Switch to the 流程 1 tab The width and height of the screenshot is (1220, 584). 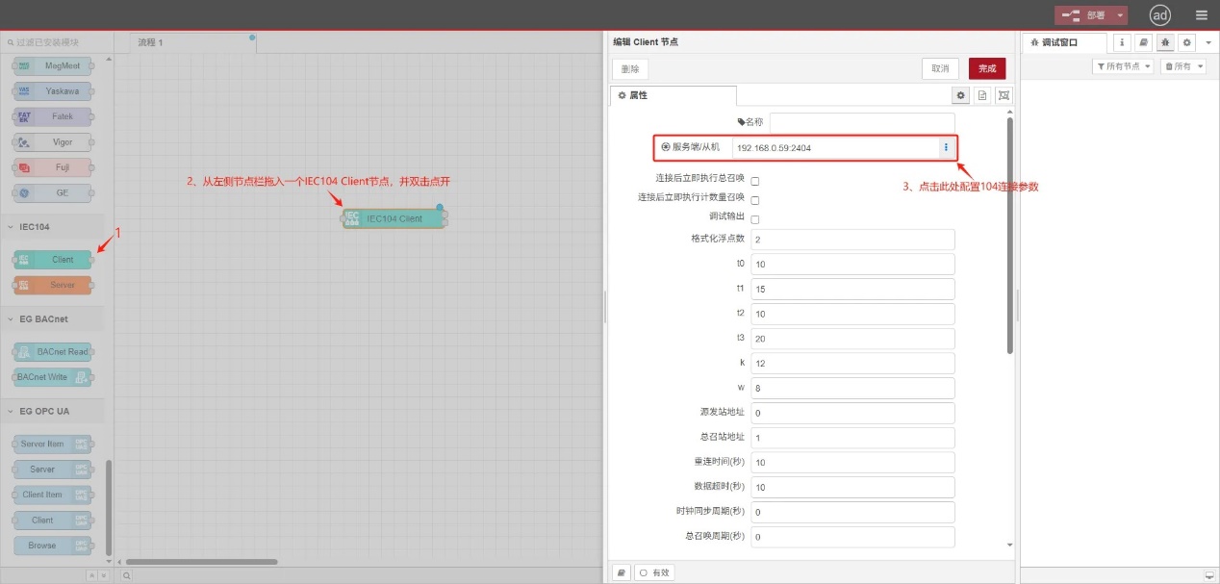coord(151,42)
